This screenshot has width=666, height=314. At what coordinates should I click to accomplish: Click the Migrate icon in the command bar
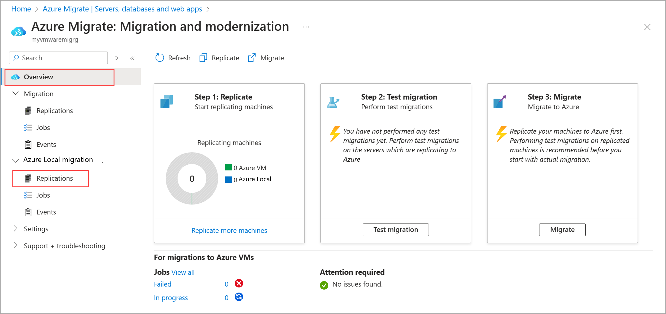pos(251,57)
